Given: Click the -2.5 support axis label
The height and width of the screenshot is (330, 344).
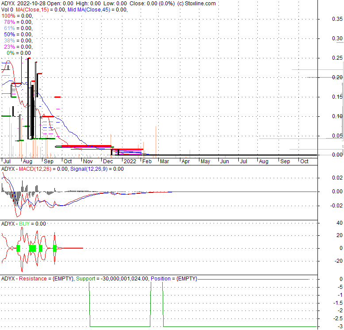Looking at the screenshot, I should pyautogui.click(x=338, y=318).
